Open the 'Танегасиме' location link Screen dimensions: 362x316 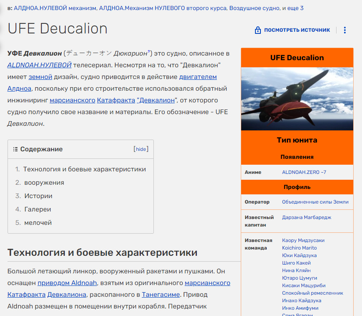pyautogui.click(x=160, y=295)
